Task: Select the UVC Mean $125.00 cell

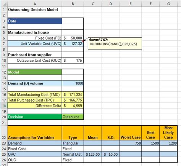Action: (x=93, y=154)
